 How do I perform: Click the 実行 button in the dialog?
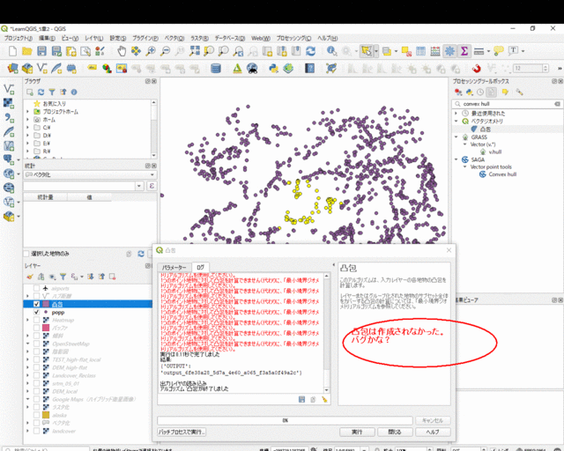pyautogui.click(x=357, y=432)
